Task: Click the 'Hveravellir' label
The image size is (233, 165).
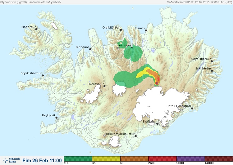Action: pyautogui.click(x=96, y=84)
